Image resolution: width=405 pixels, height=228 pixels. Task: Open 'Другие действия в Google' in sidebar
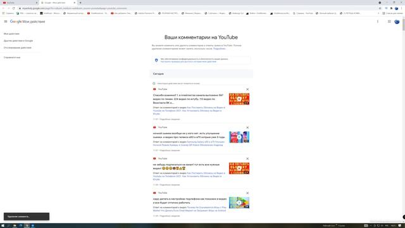[x=18, y=41]
